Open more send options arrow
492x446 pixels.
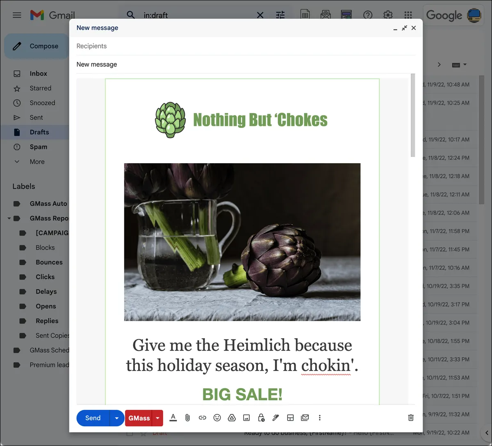[117, 418]
